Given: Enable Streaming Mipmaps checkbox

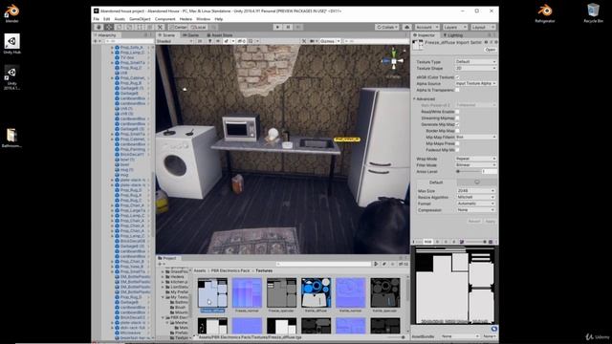Looking at the screenshot, I should pos(457,118).
